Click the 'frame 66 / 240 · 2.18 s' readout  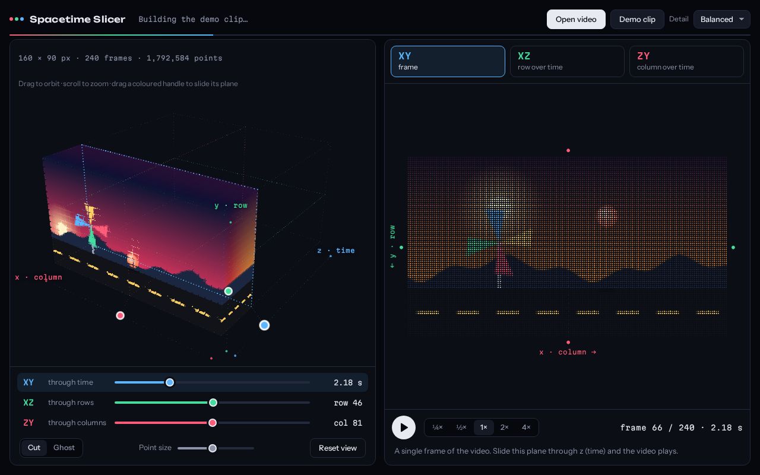pyautogui.click(x=681, y=427)
